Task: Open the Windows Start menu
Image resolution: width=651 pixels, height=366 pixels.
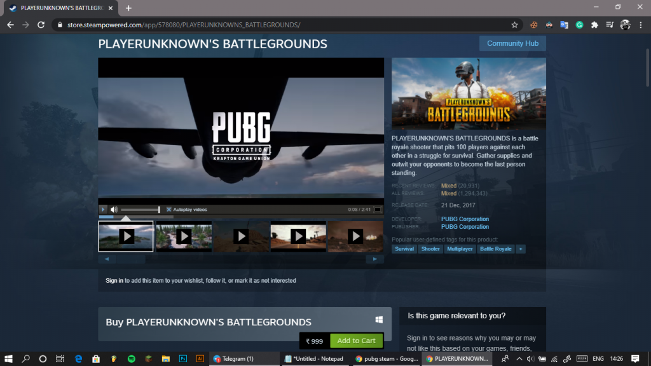Action: [8, 358]
